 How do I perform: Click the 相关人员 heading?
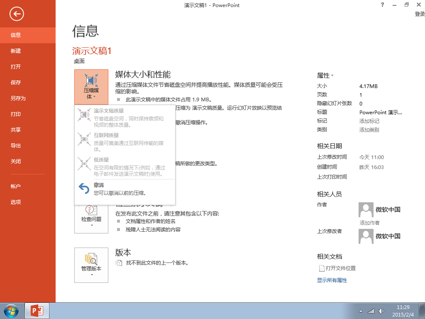tap(329, 194)
